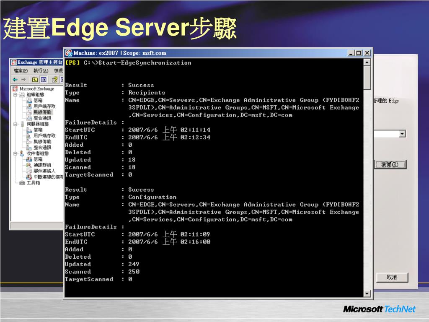This screenshot has height=322, width=429.
Task: Open the 檔案(F) menu
Action: [21, 71]
